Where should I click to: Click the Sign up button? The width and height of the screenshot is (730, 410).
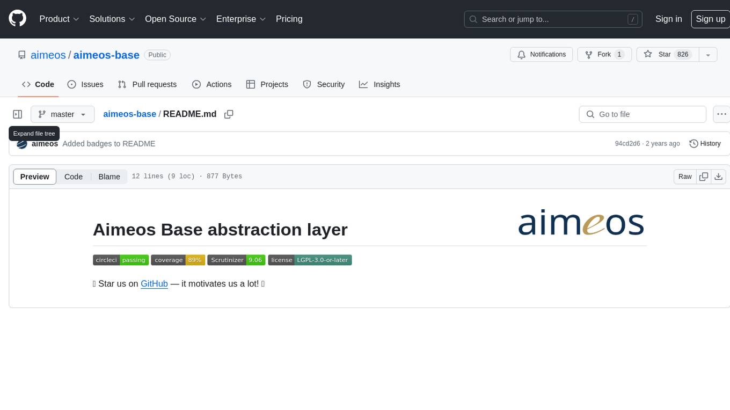point(710,19)
